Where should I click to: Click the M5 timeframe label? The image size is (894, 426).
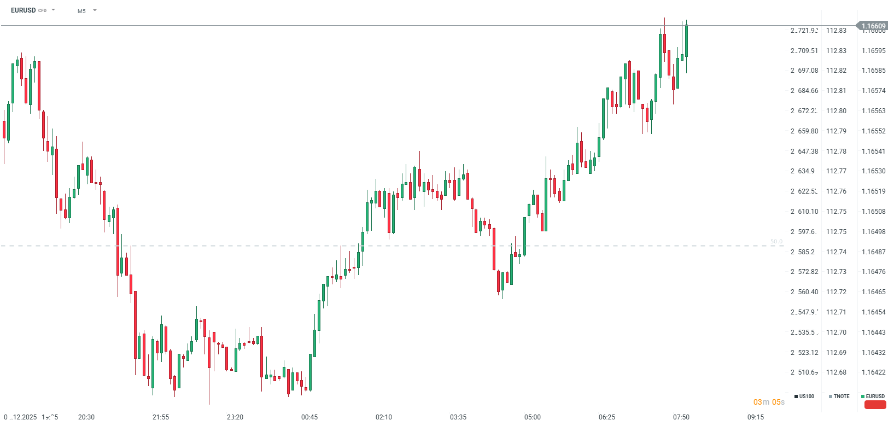click(x=81, y=11)
